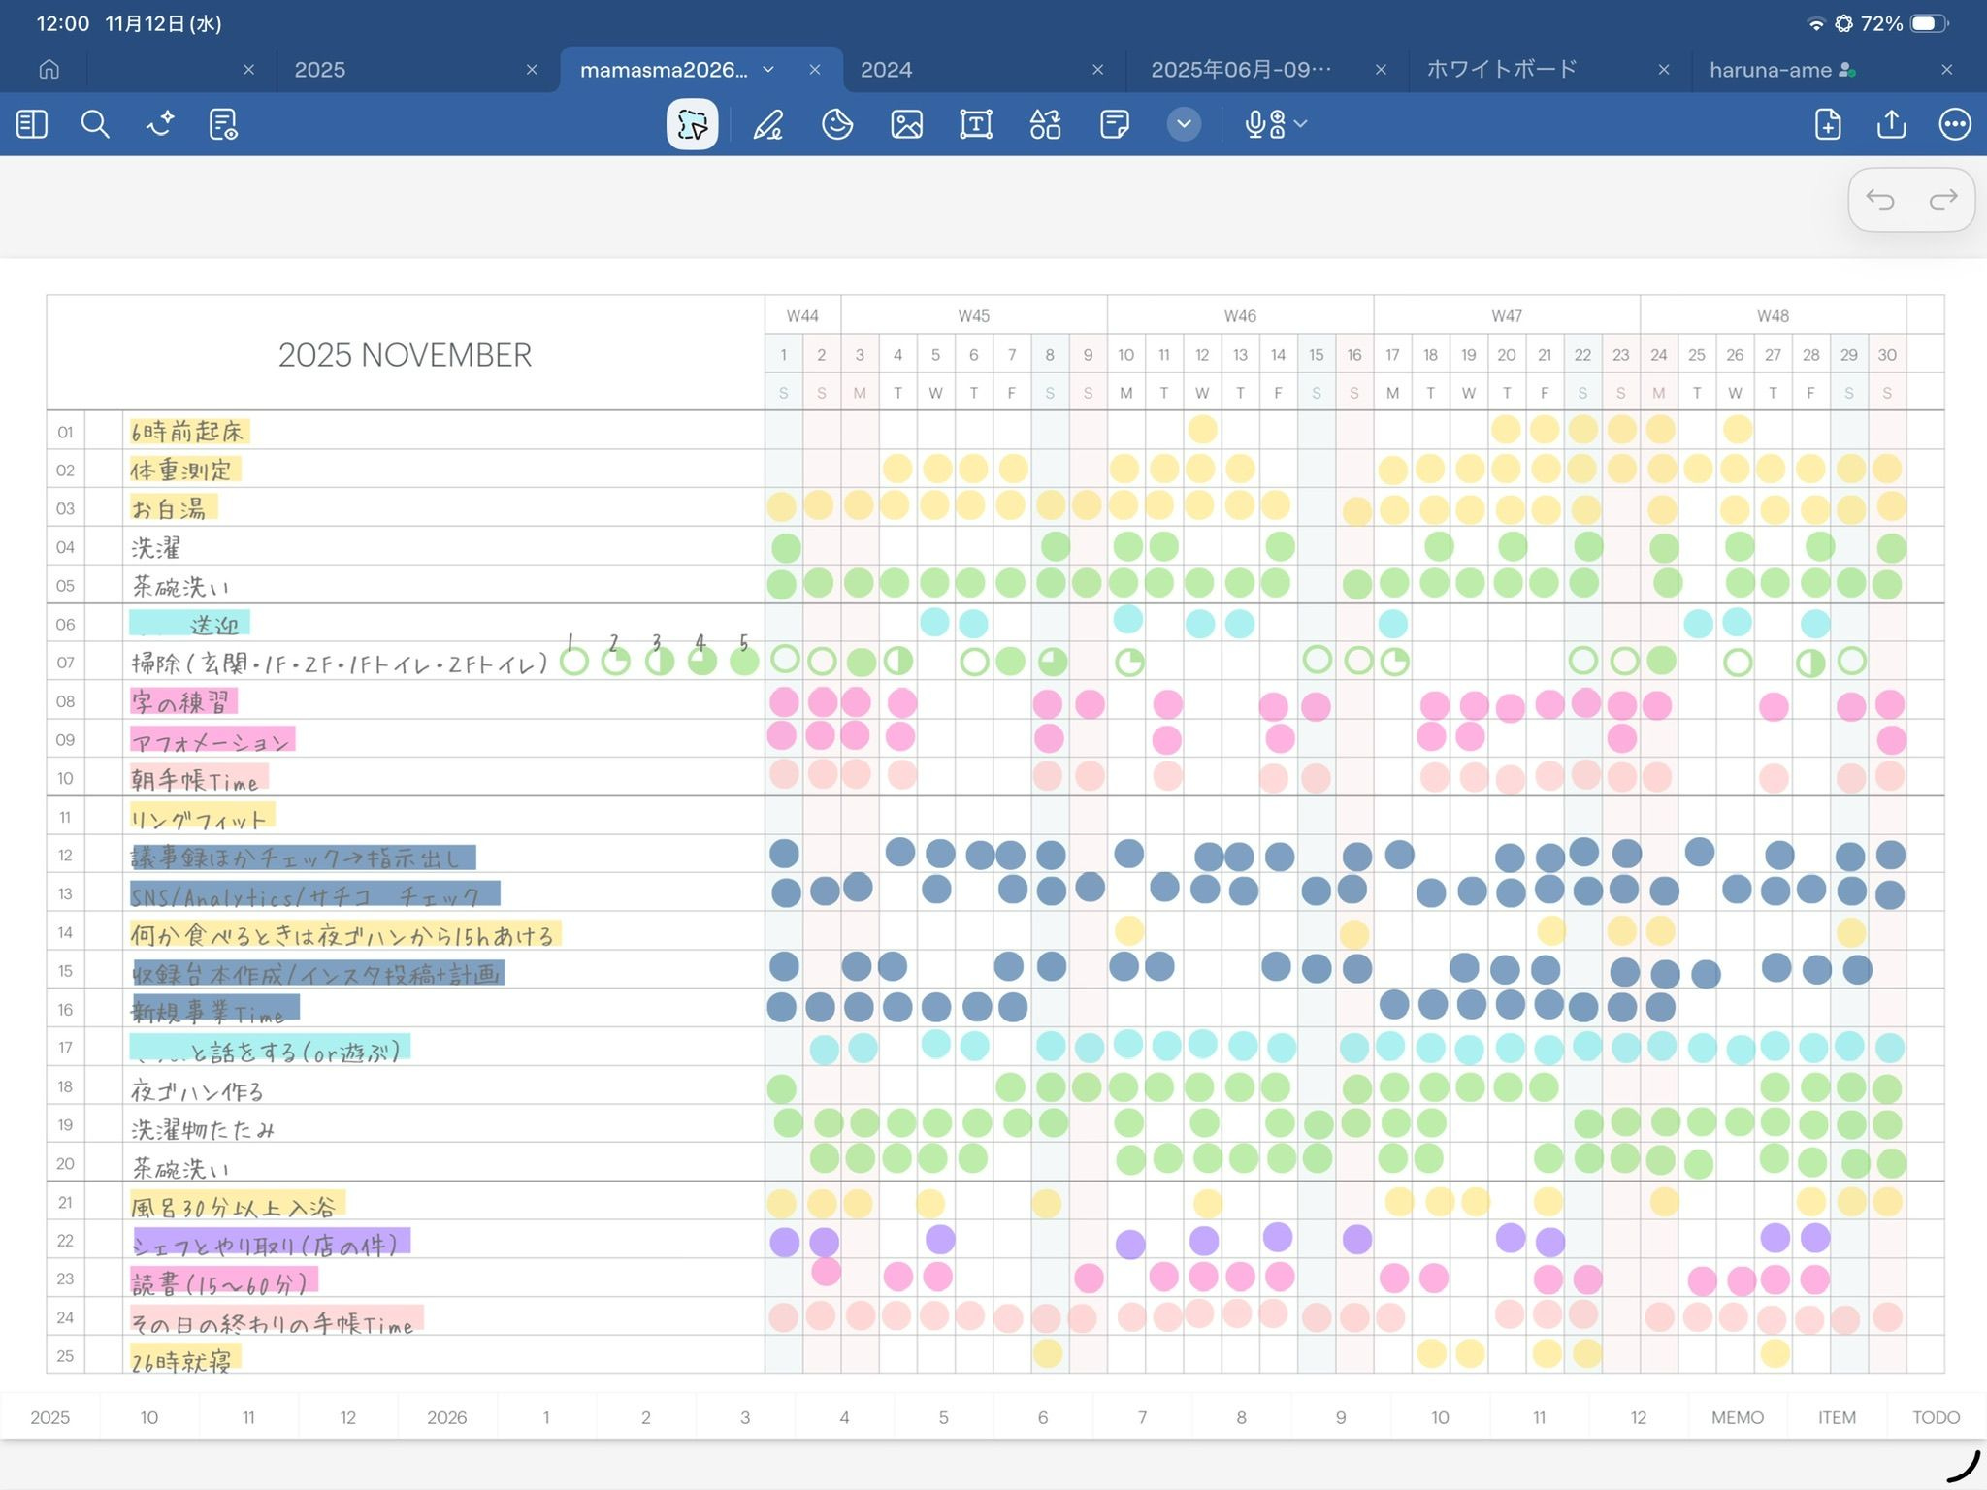1987x1490 pixels.
Task: Expand the round chevron toolbar button
Action: [x=1184, y=124]
